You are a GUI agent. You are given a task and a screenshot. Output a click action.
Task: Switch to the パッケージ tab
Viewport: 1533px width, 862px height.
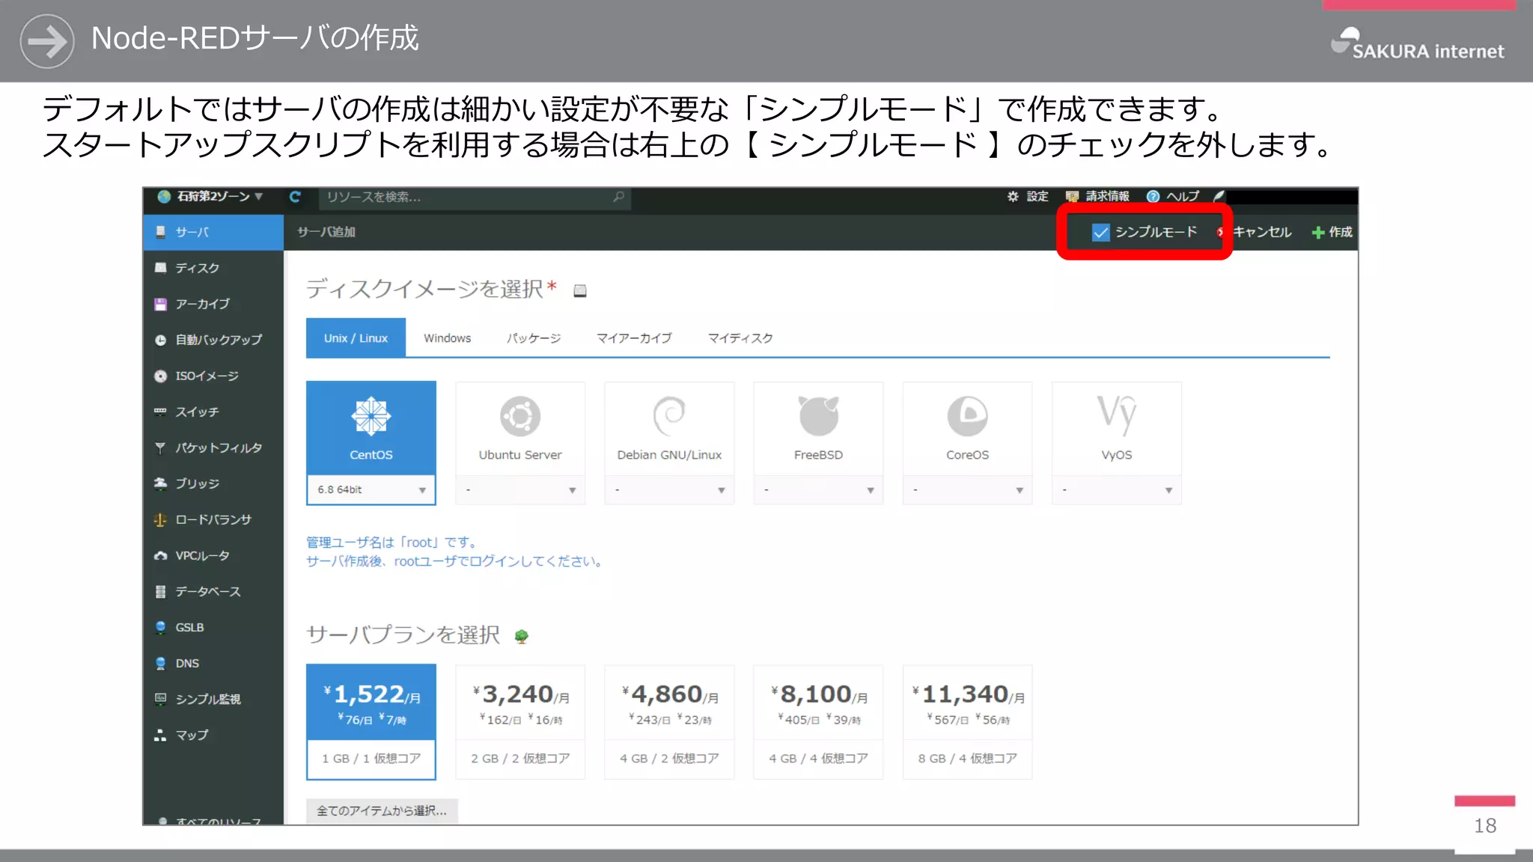(534, 338)
